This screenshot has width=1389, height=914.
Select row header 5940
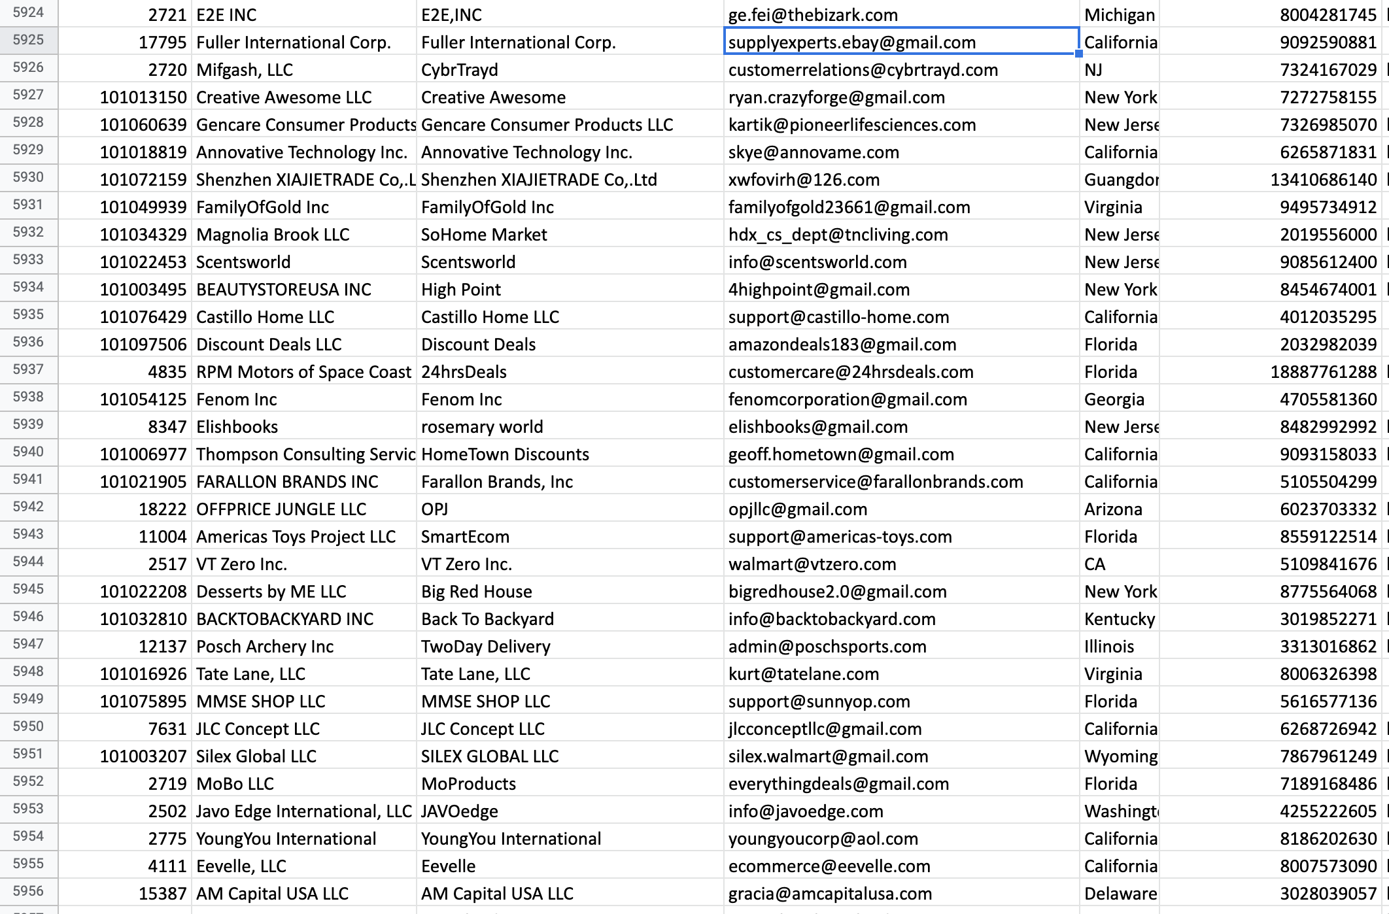coord(29,452)
